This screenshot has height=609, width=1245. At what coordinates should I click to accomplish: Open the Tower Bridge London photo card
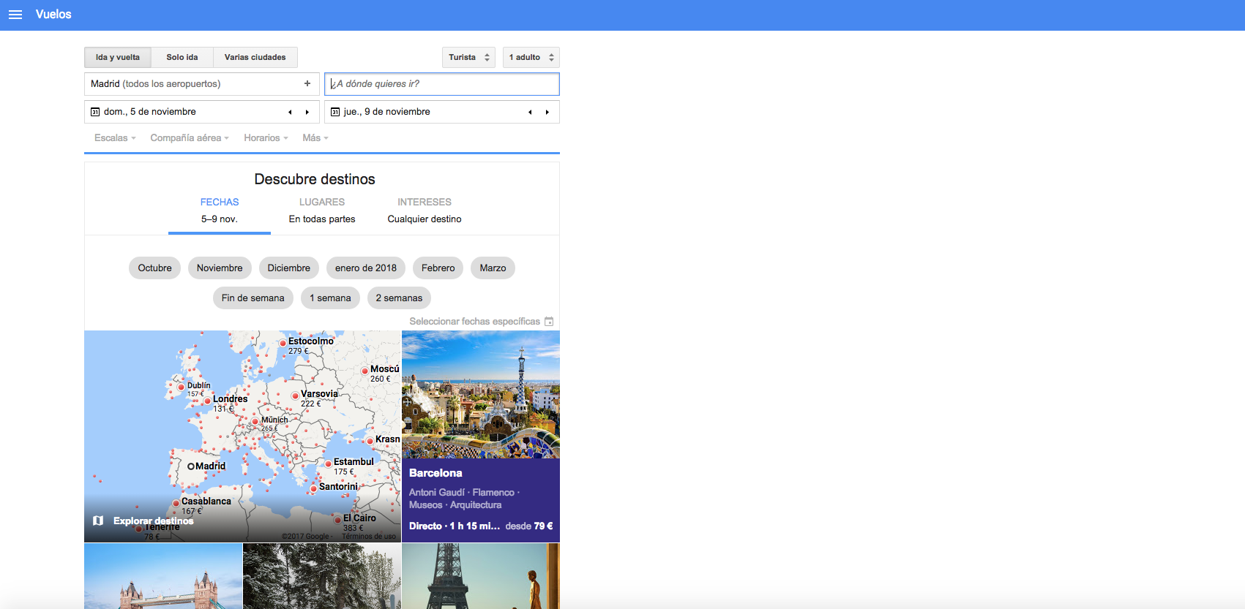tap(163, 576)
